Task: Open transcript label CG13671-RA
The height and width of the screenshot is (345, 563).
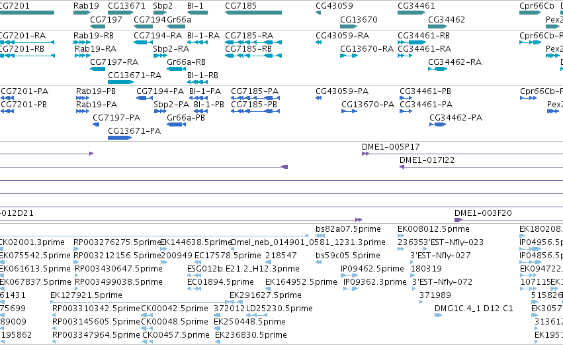Action: click(134, 75)
